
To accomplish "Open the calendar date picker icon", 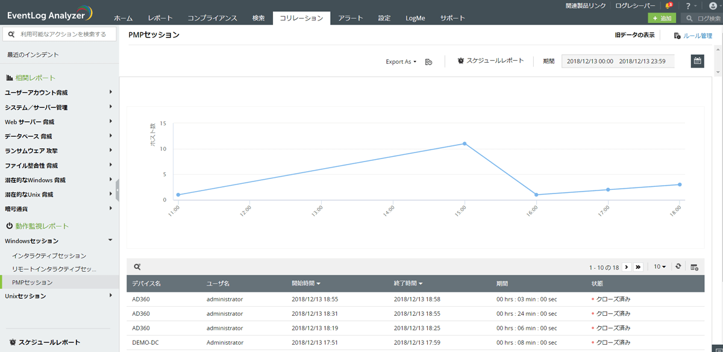I will click(x=697, y=61).
